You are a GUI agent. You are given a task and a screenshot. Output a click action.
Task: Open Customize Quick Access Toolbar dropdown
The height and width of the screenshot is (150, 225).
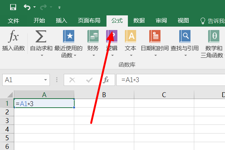pos(59,7)
